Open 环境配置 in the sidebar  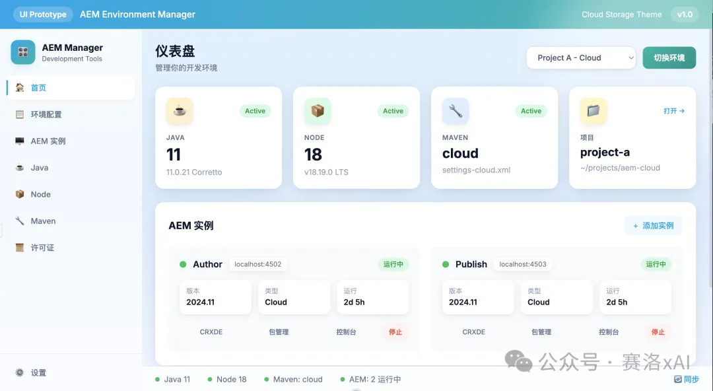point(46,114)
